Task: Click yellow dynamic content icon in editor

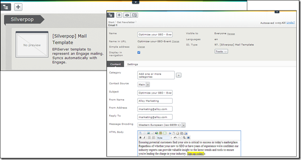Action: point(161,133)
